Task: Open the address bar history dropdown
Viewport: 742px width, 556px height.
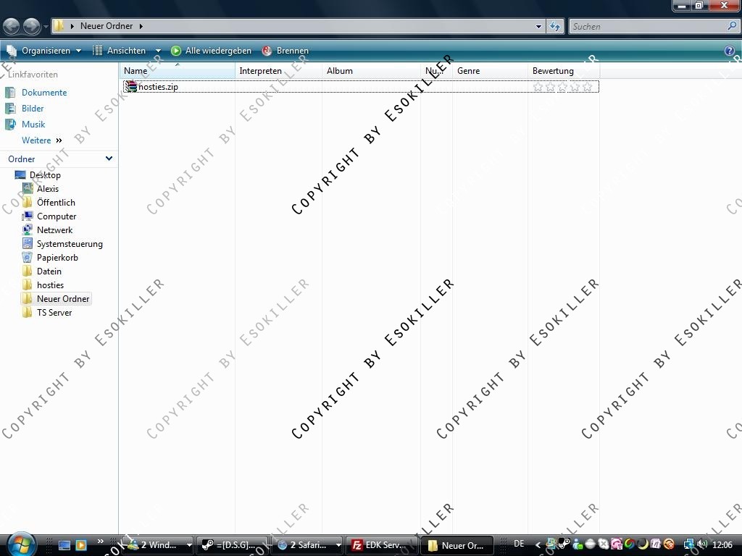Action: [538, 27]
